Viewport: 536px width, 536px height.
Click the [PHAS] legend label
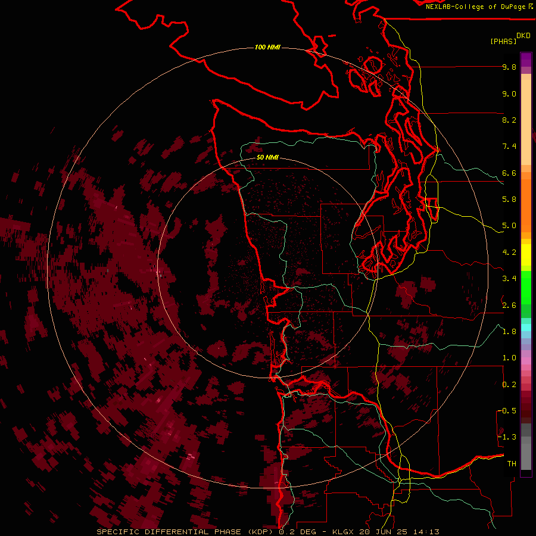coord(503,42)
